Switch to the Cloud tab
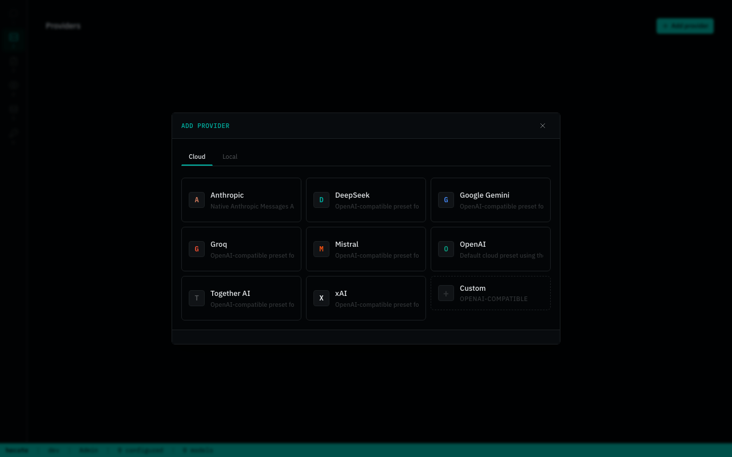This screenshot has height=457, width=732. click(197, 157)
